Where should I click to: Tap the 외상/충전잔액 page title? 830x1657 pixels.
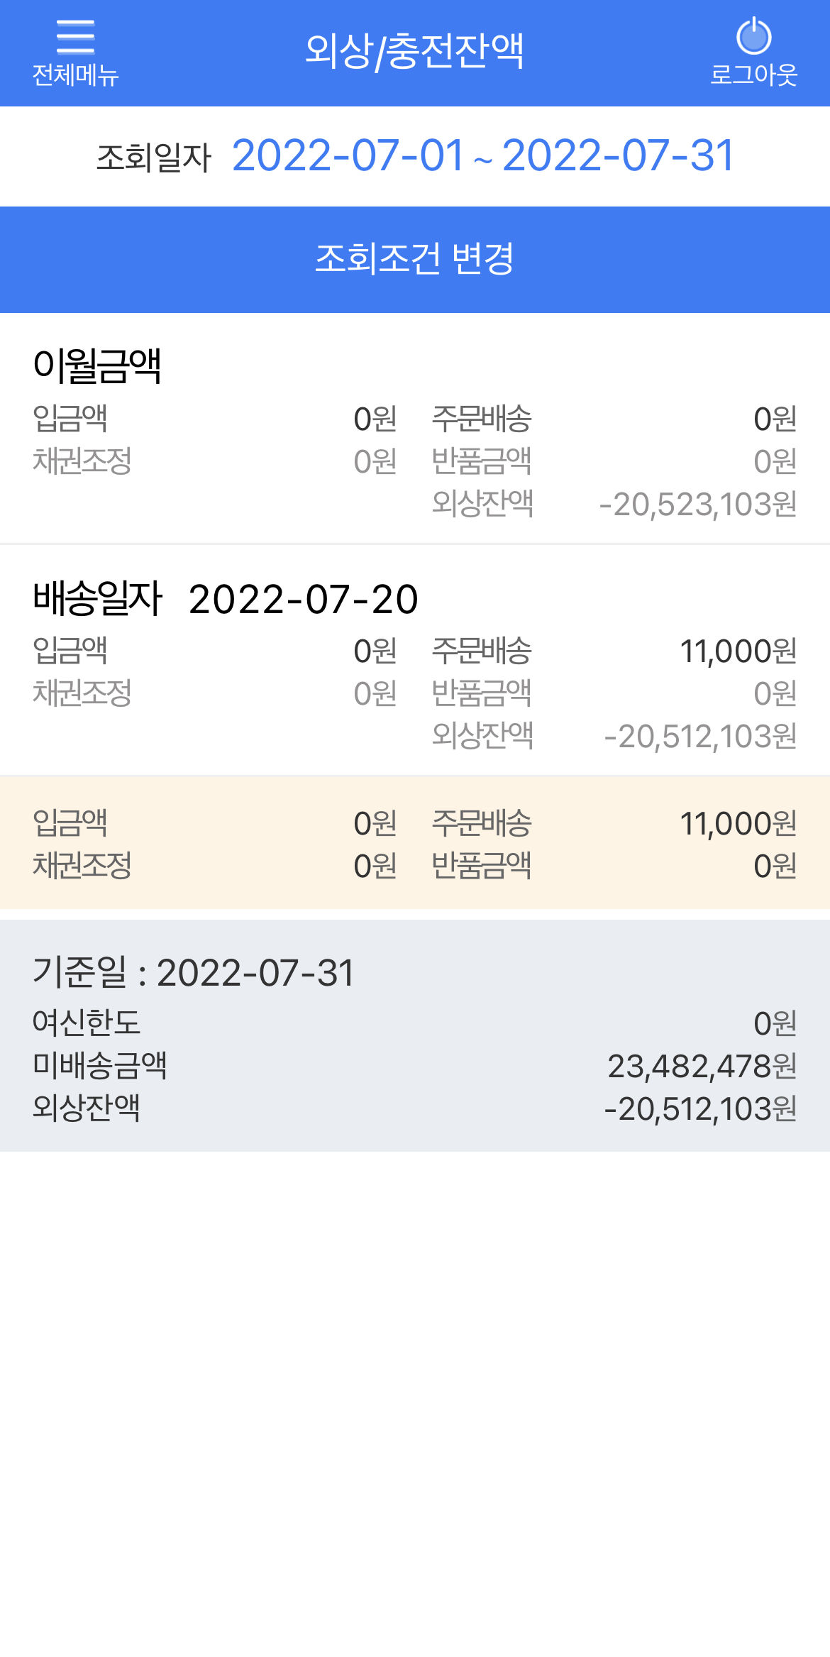coord(415,51)
